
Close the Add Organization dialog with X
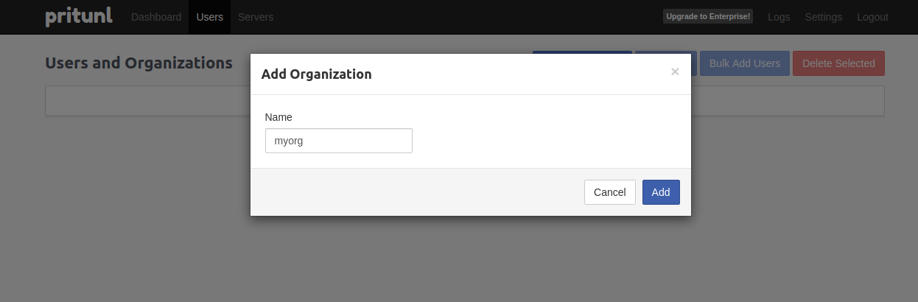click(675, 71)
